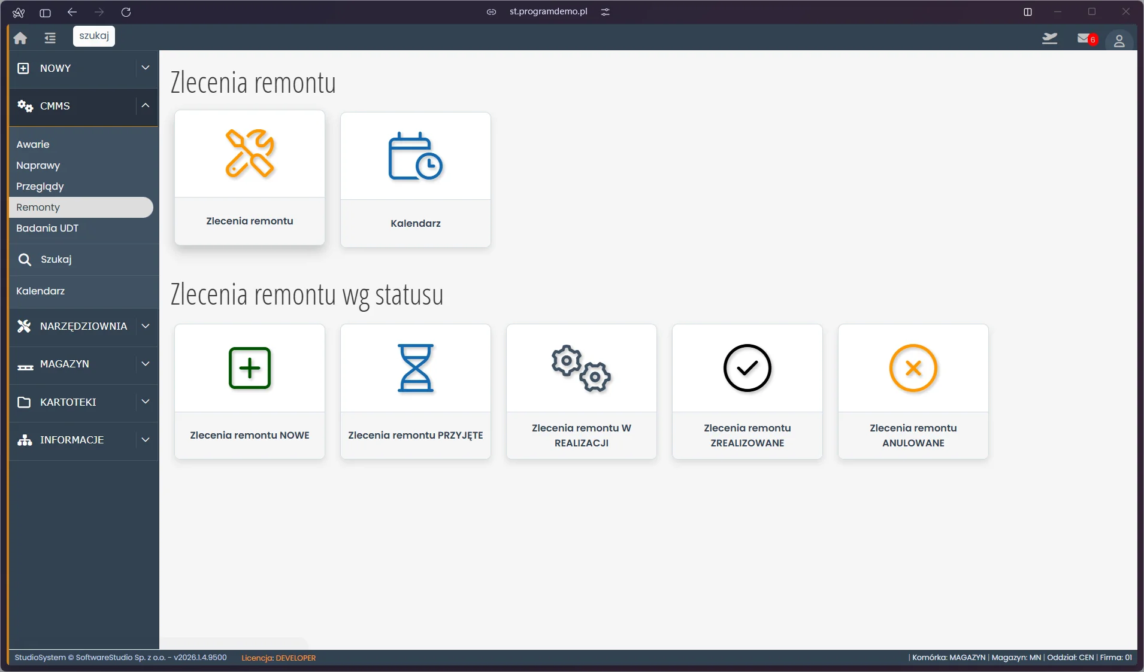
Task: Open the Kalendarz tile label
Action: pyautogui.click(x=416, y=223)
